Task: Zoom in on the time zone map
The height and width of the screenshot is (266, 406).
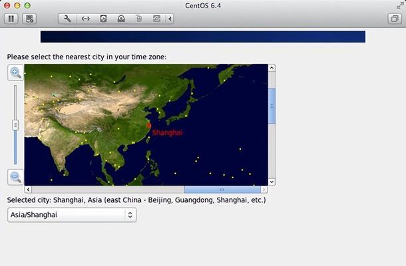Action: pyautogui.click(x=15, y=72)
